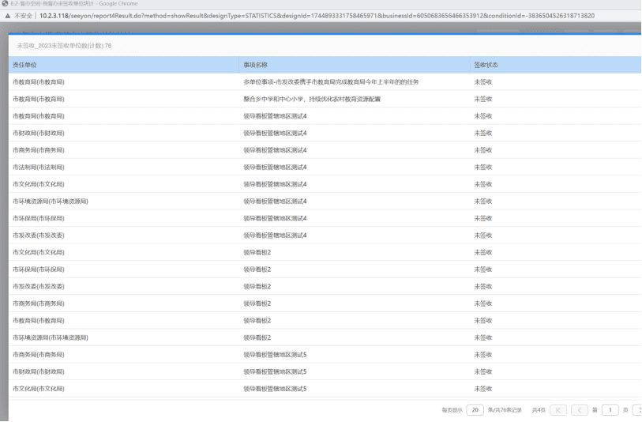Viewport: 642px width, 422px height.
Task: Go to the previous page arrow
Action: (x=580, y=410)
